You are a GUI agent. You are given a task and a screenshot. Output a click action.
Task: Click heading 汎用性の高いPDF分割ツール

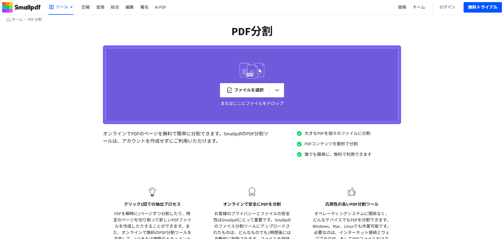(352, 204)
